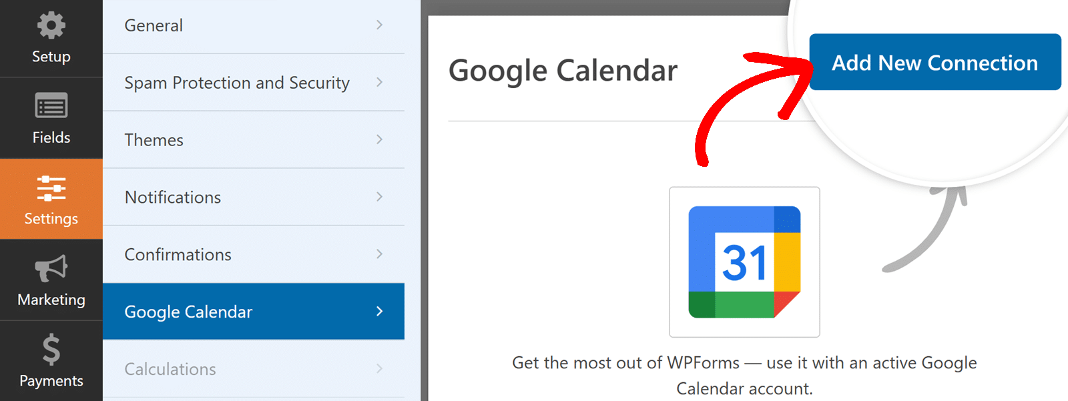1068x401 pixels.
Task: Select the Google Calendar sidebar entry
Action: click(188, 311)
